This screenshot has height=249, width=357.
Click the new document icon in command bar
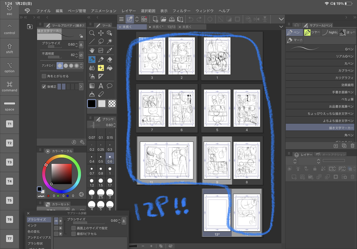coord(155,19)
